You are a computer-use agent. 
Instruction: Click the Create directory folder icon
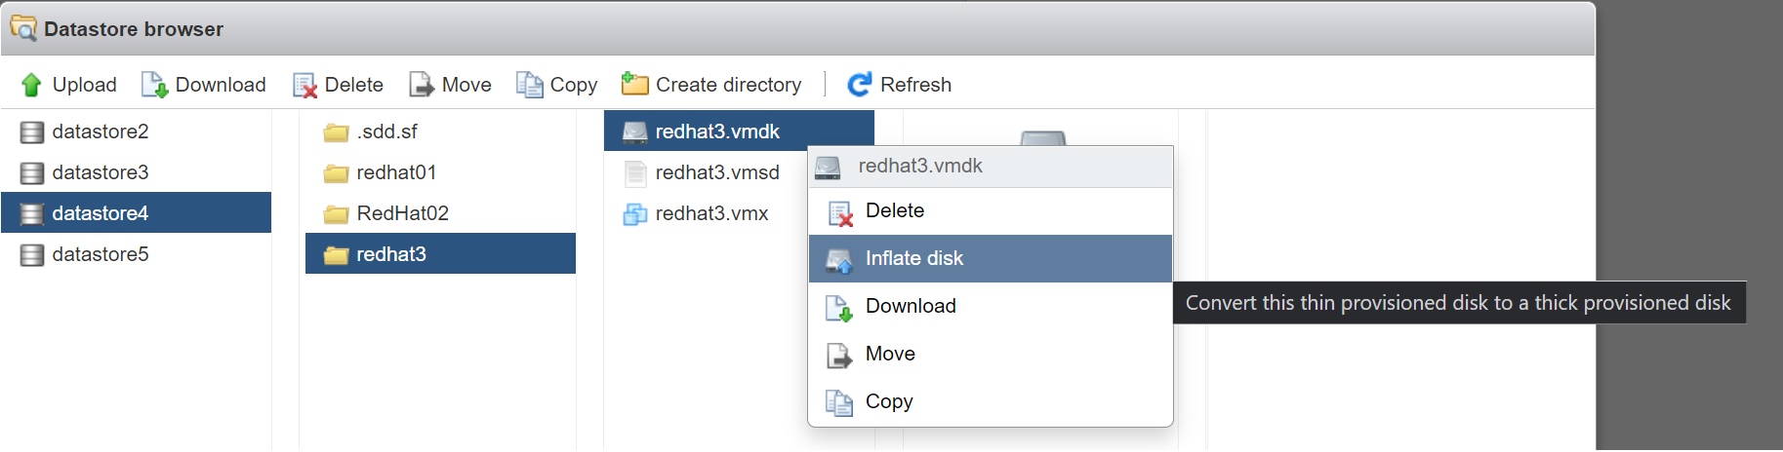click(x=635, y=85)
